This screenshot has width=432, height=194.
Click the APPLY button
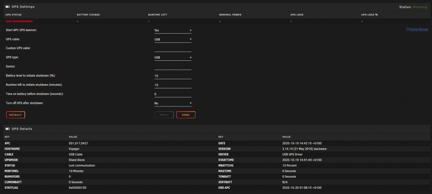164,115
